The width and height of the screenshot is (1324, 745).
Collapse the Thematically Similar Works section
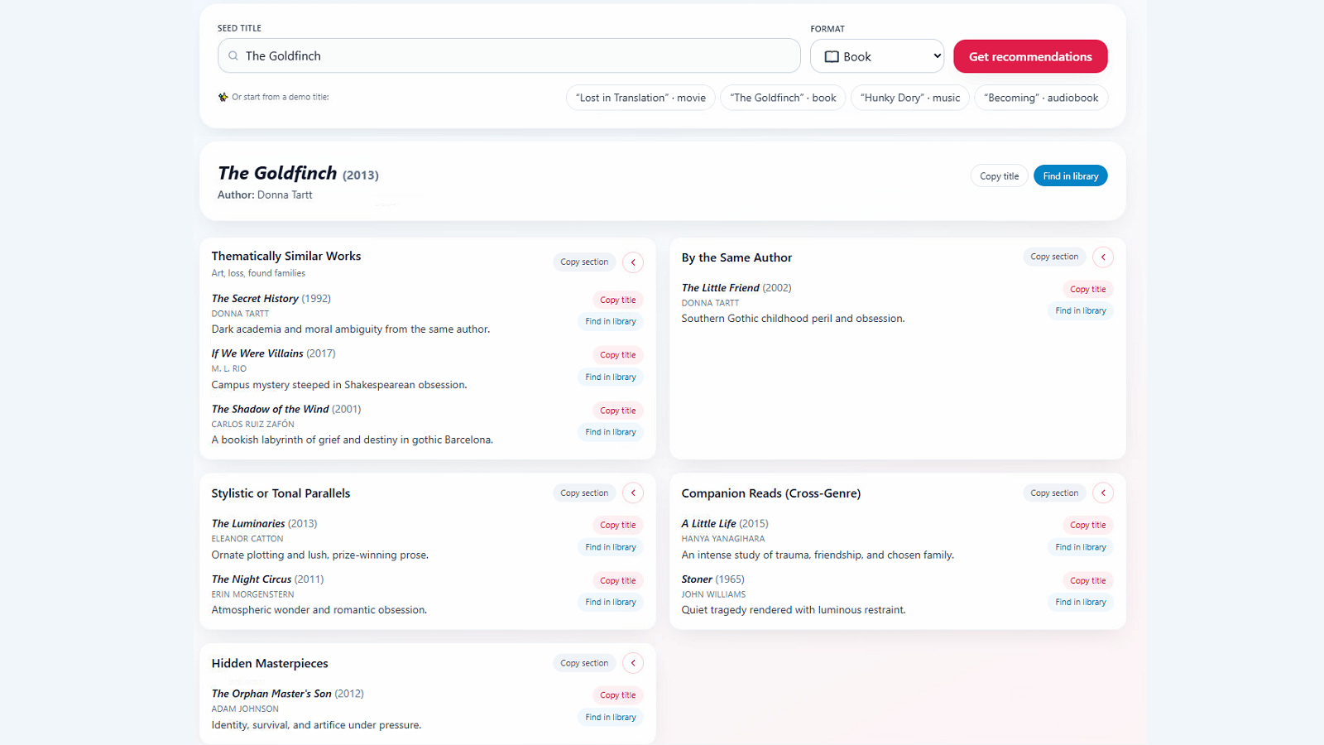click(x=632, y=262)
